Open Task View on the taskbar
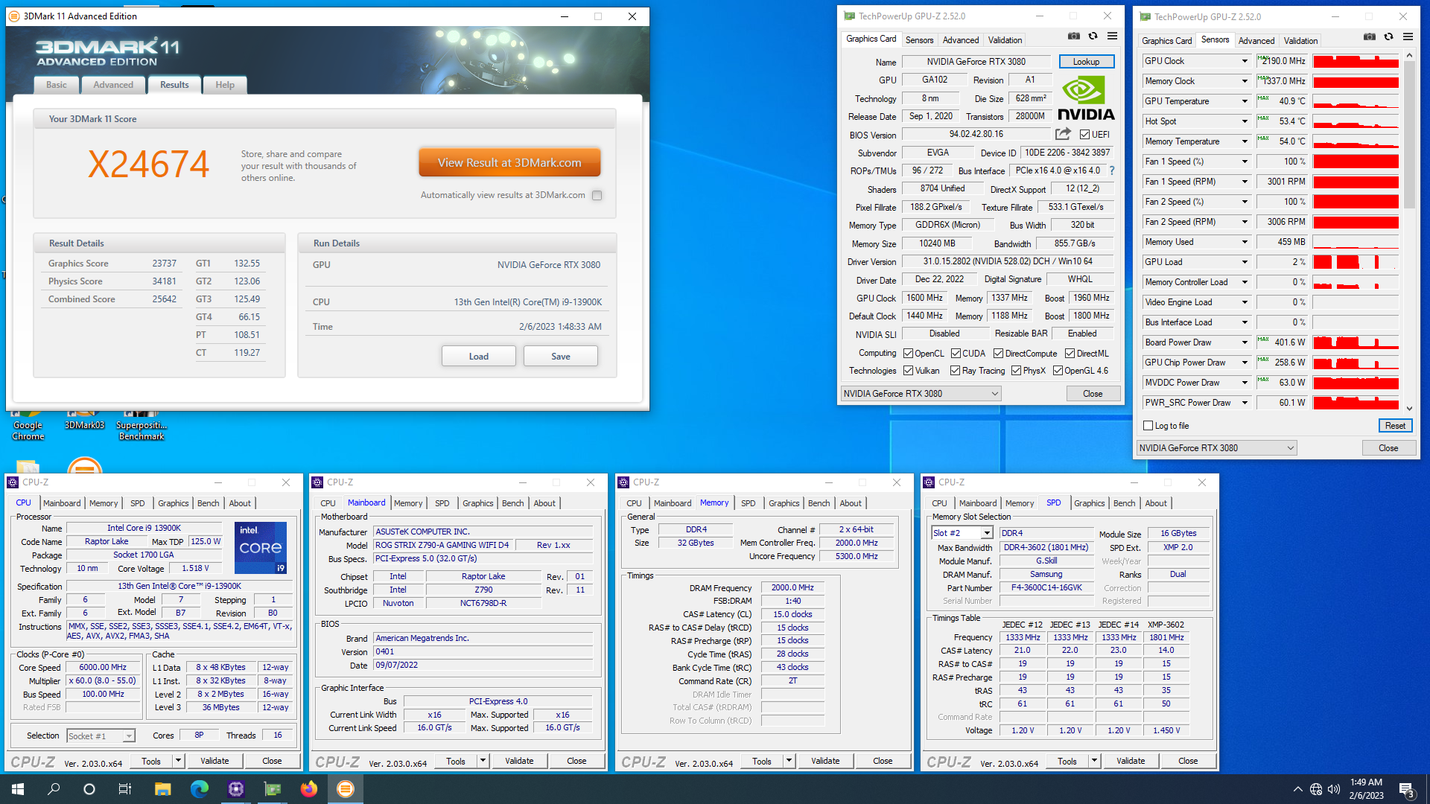 pyautogui.click(x=125, y=789)
